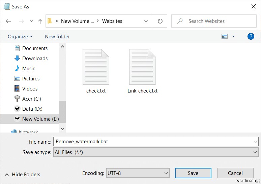Click the check.txt file name
Screen dimensions: 261x184
(x=96, y=91)
